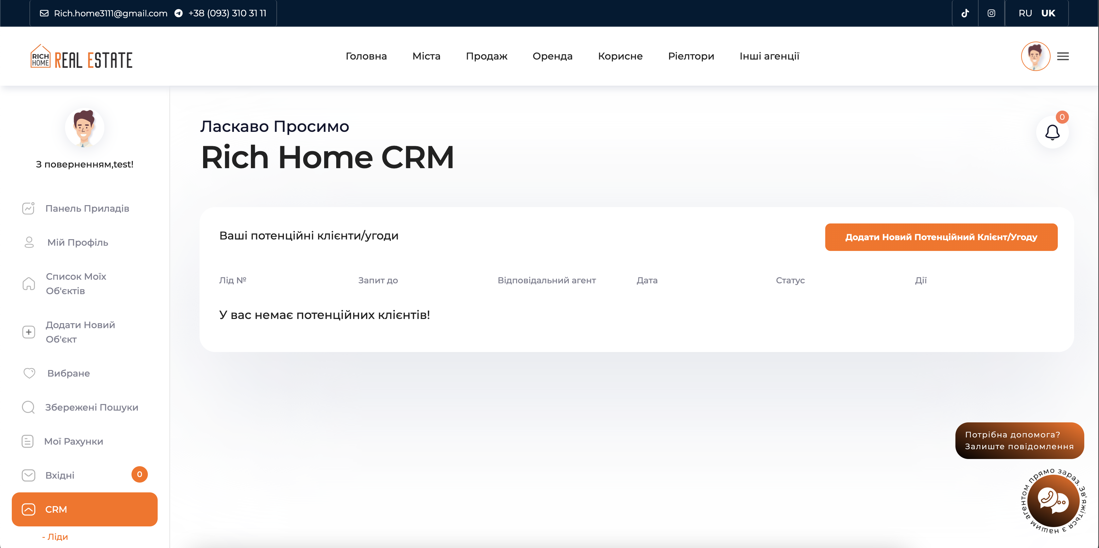The image size is (1099, 548).
Task: Open Мої Рахунки invoices
Action: coord(73,441)
